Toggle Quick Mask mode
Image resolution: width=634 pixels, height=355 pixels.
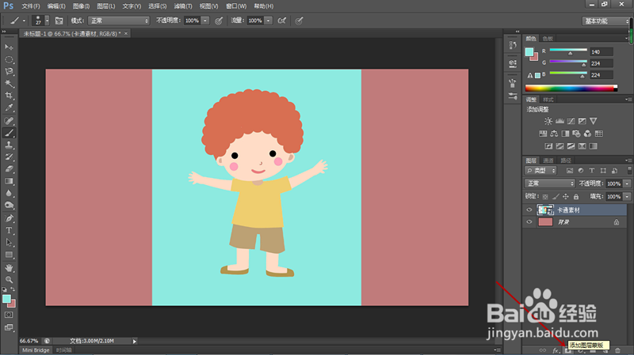point(9,315)
